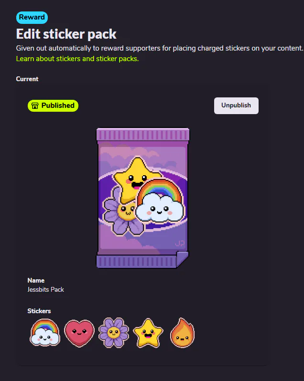Click the Stickers section label

(39, 311)
